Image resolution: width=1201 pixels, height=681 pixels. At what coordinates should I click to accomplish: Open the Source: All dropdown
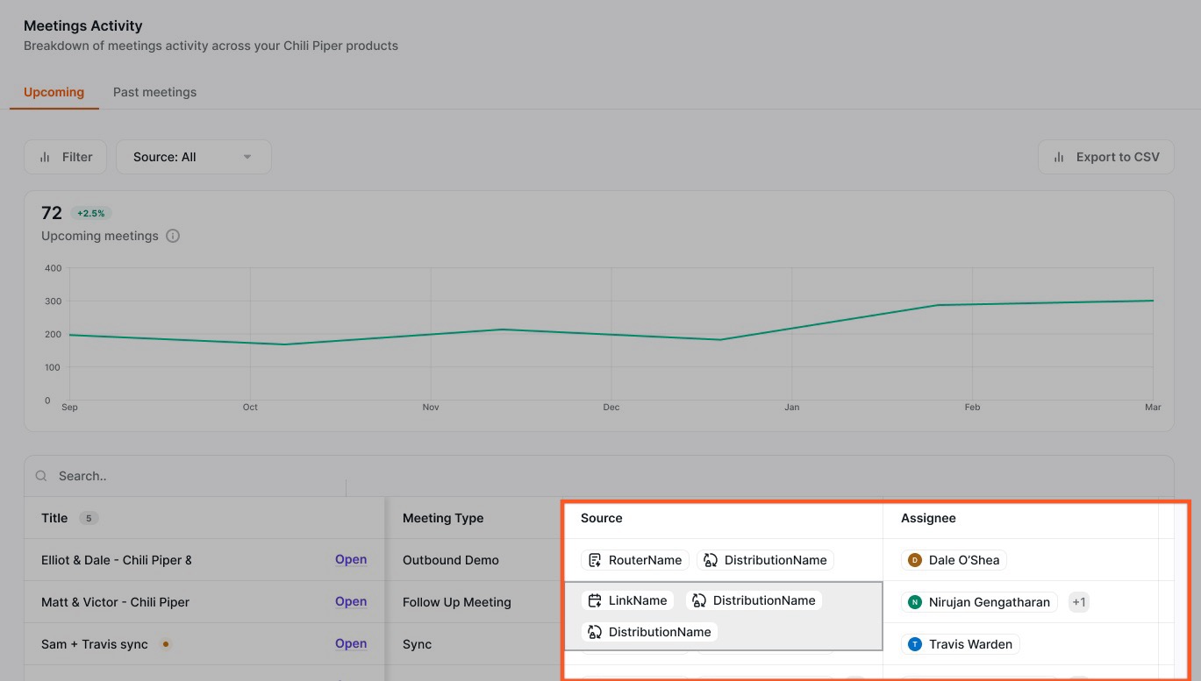[193, 157]
